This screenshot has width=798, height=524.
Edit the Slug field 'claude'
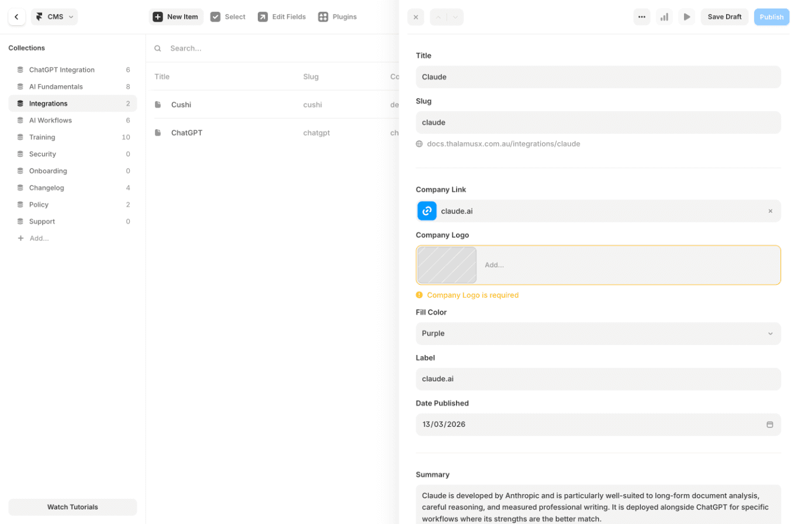pos(598,122)
